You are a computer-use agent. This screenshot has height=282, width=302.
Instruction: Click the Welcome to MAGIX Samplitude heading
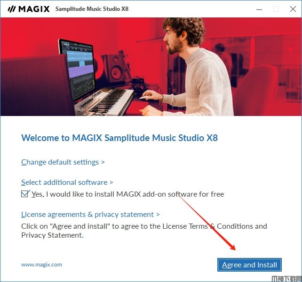pos(119,138)
